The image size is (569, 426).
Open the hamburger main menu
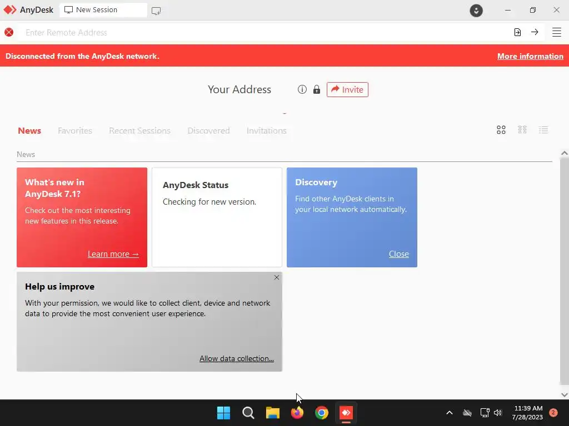(x=557, y=32)
